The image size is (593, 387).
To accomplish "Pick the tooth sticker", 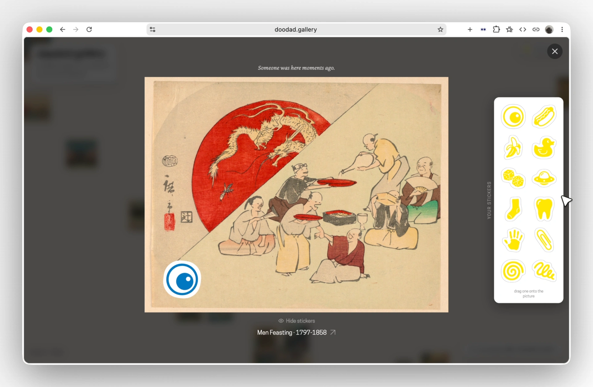I will click(544, 209).
